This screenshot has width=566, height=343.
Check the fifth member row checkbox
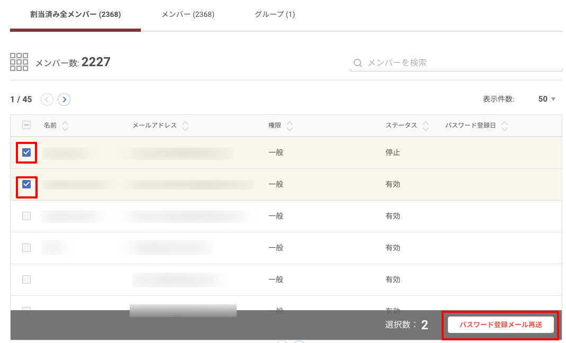26,279
